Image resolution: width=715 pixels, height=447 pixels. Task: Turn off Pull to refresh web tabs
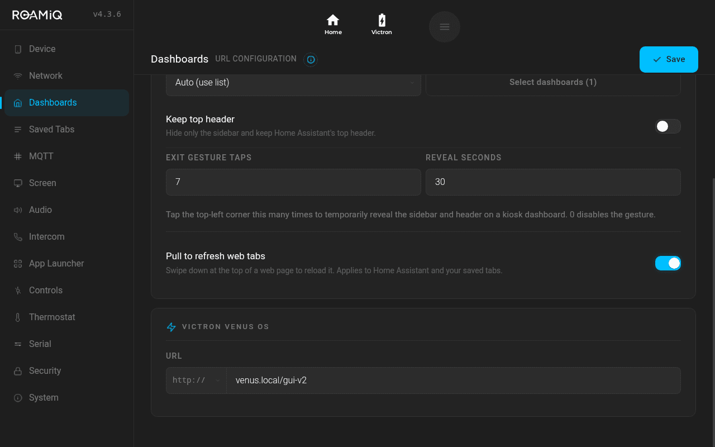pyautogui.click(x=668, y=263)
